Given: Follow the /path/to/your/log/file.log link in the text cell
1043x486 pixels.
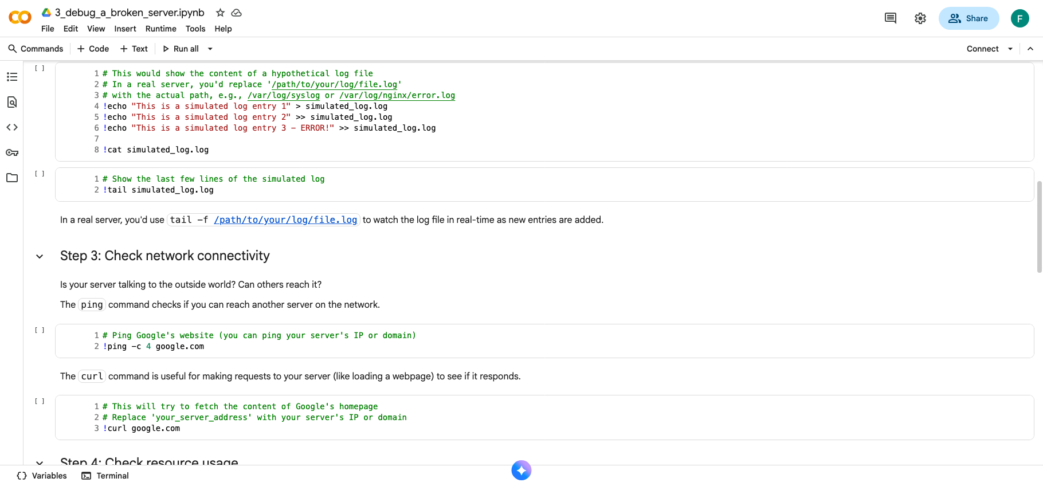Looking at the screenshot, I should click(285, 220).
